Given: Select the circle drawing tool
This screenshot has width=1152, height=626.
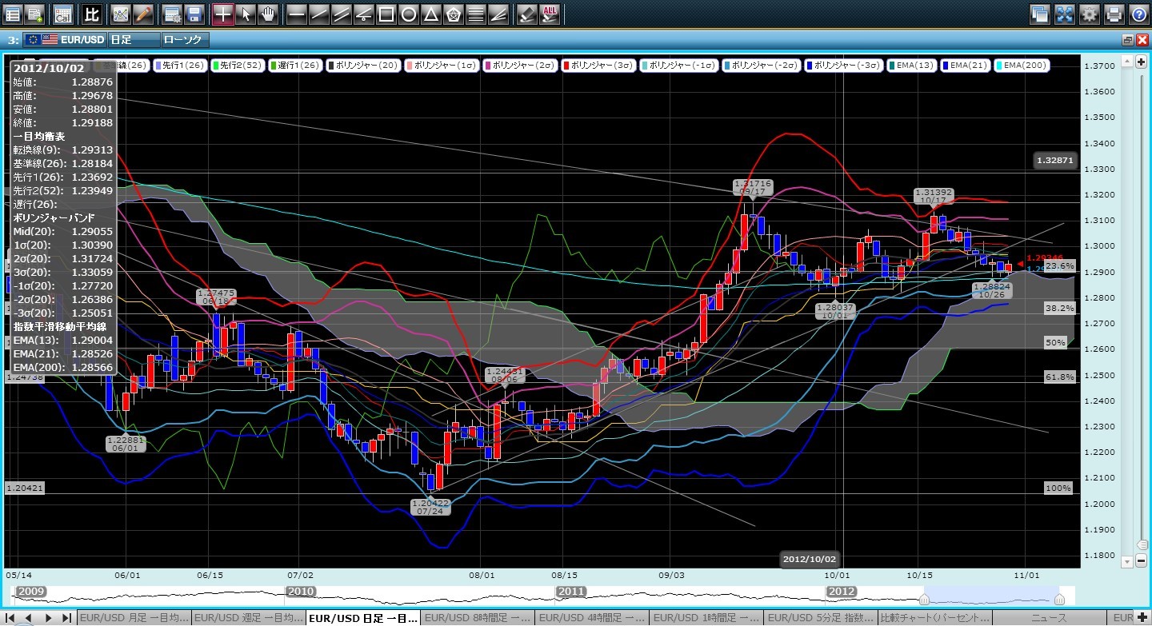Looking at the screenshot, I should coord(408,14).
